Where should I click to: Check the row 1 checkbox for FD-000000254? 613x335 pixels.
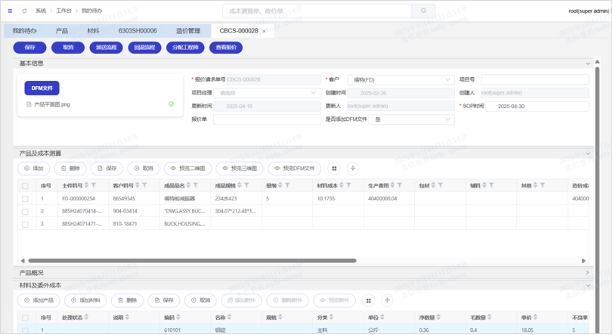[25, 199]
